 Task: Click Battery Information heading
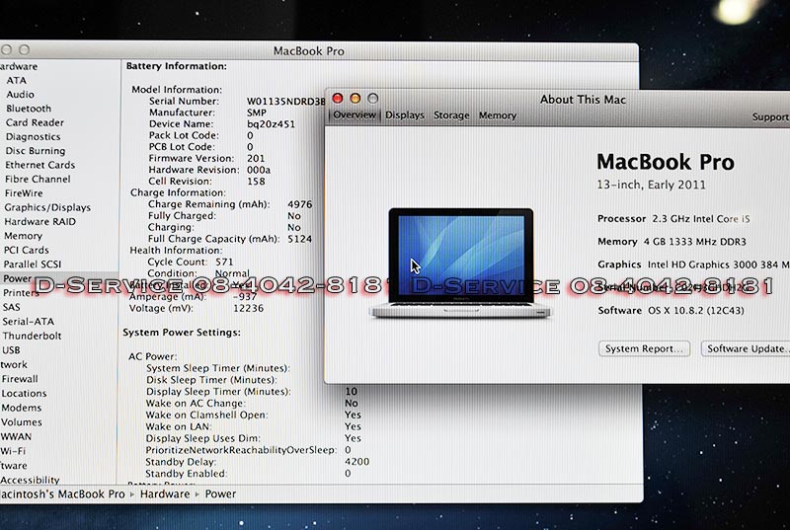(x=177, y=66)
